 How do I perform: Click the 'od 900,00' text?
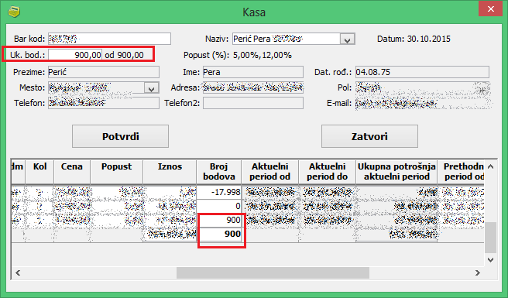(x=124, y=55)
